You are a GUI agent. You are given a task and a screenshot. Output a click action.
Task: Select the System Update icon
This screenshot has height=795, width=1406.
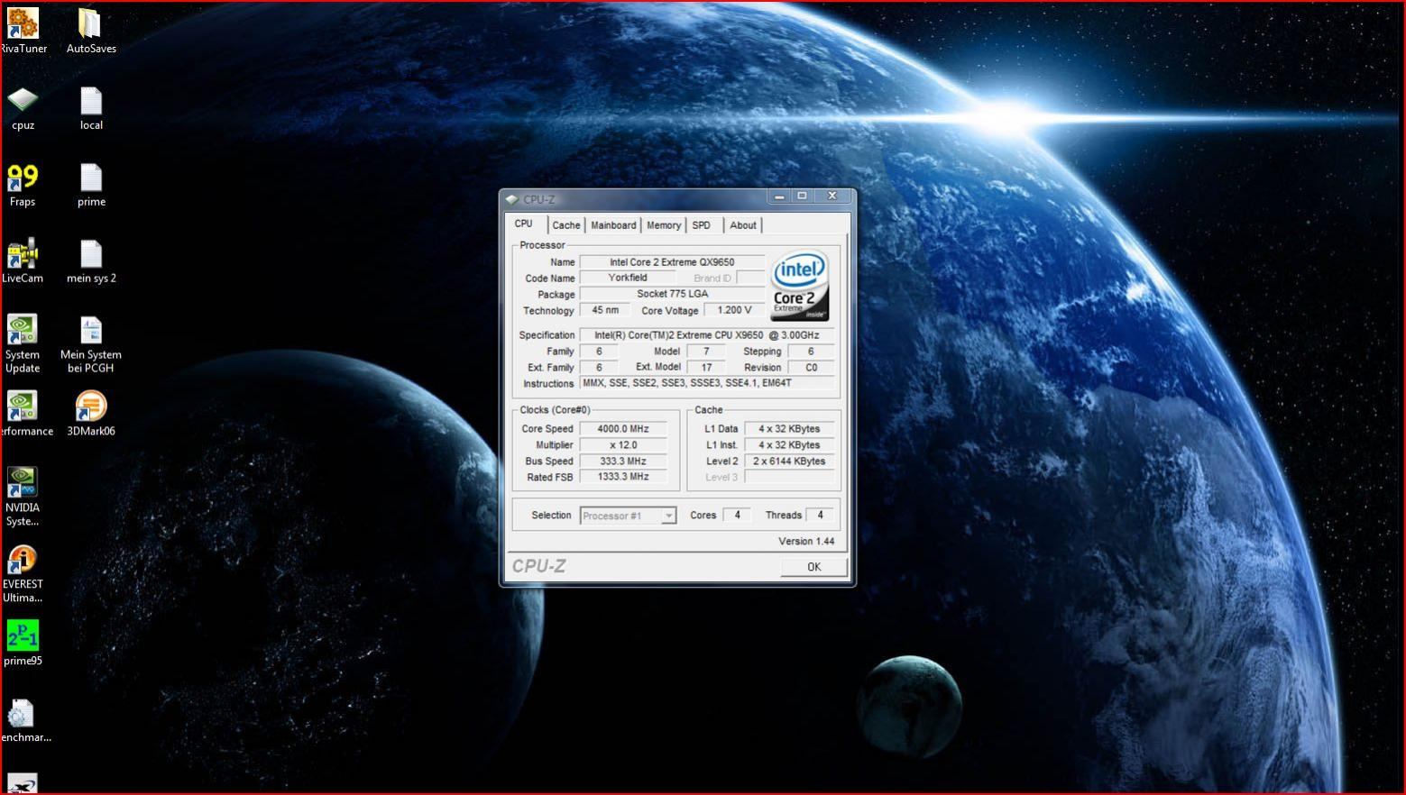[x=23, y=343]
